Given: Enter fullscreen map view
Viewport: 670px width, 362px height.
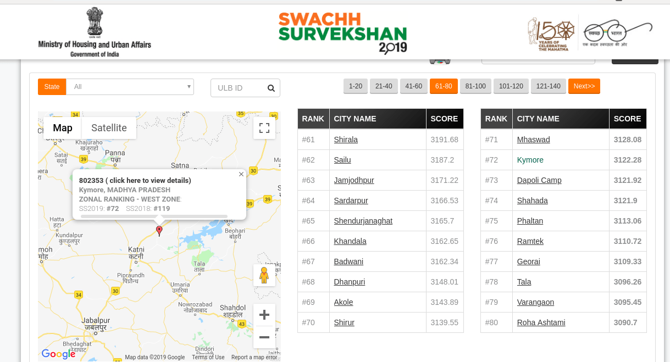Looking at the screenshot, I should click(264, 127).
